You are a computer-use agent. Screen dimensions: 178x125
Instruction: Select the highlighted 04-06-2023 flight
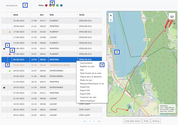pos(52,60)
